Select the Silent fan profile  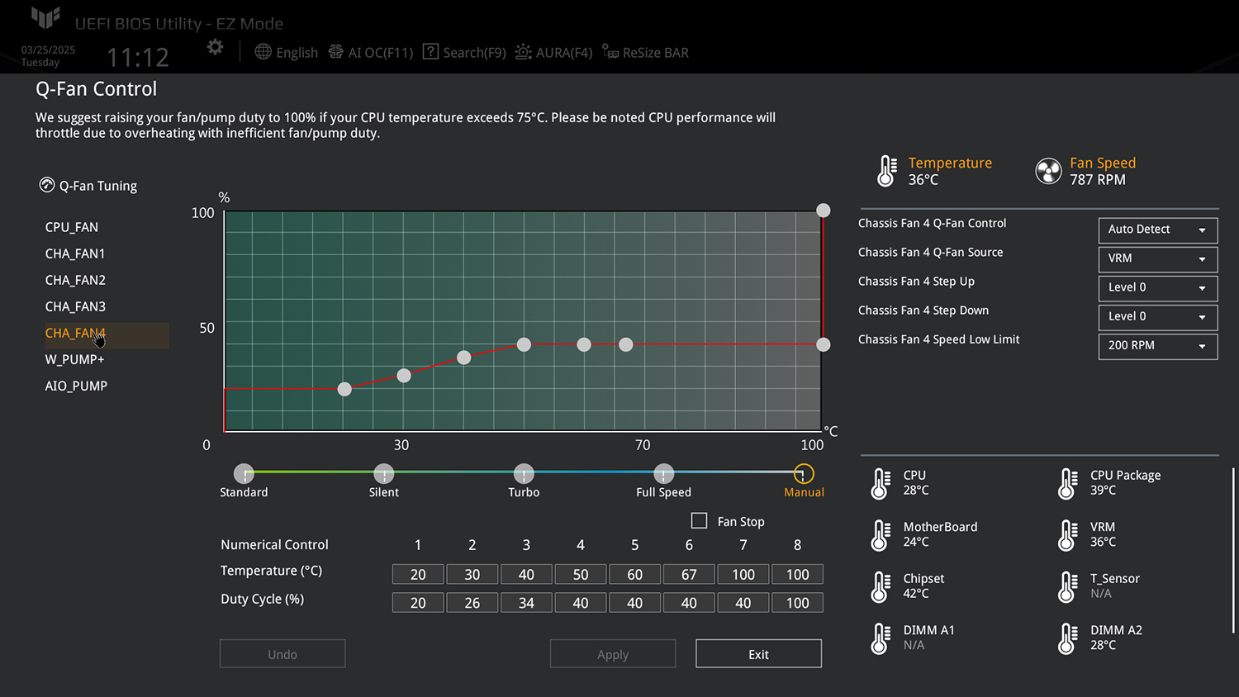coord(383,474)
